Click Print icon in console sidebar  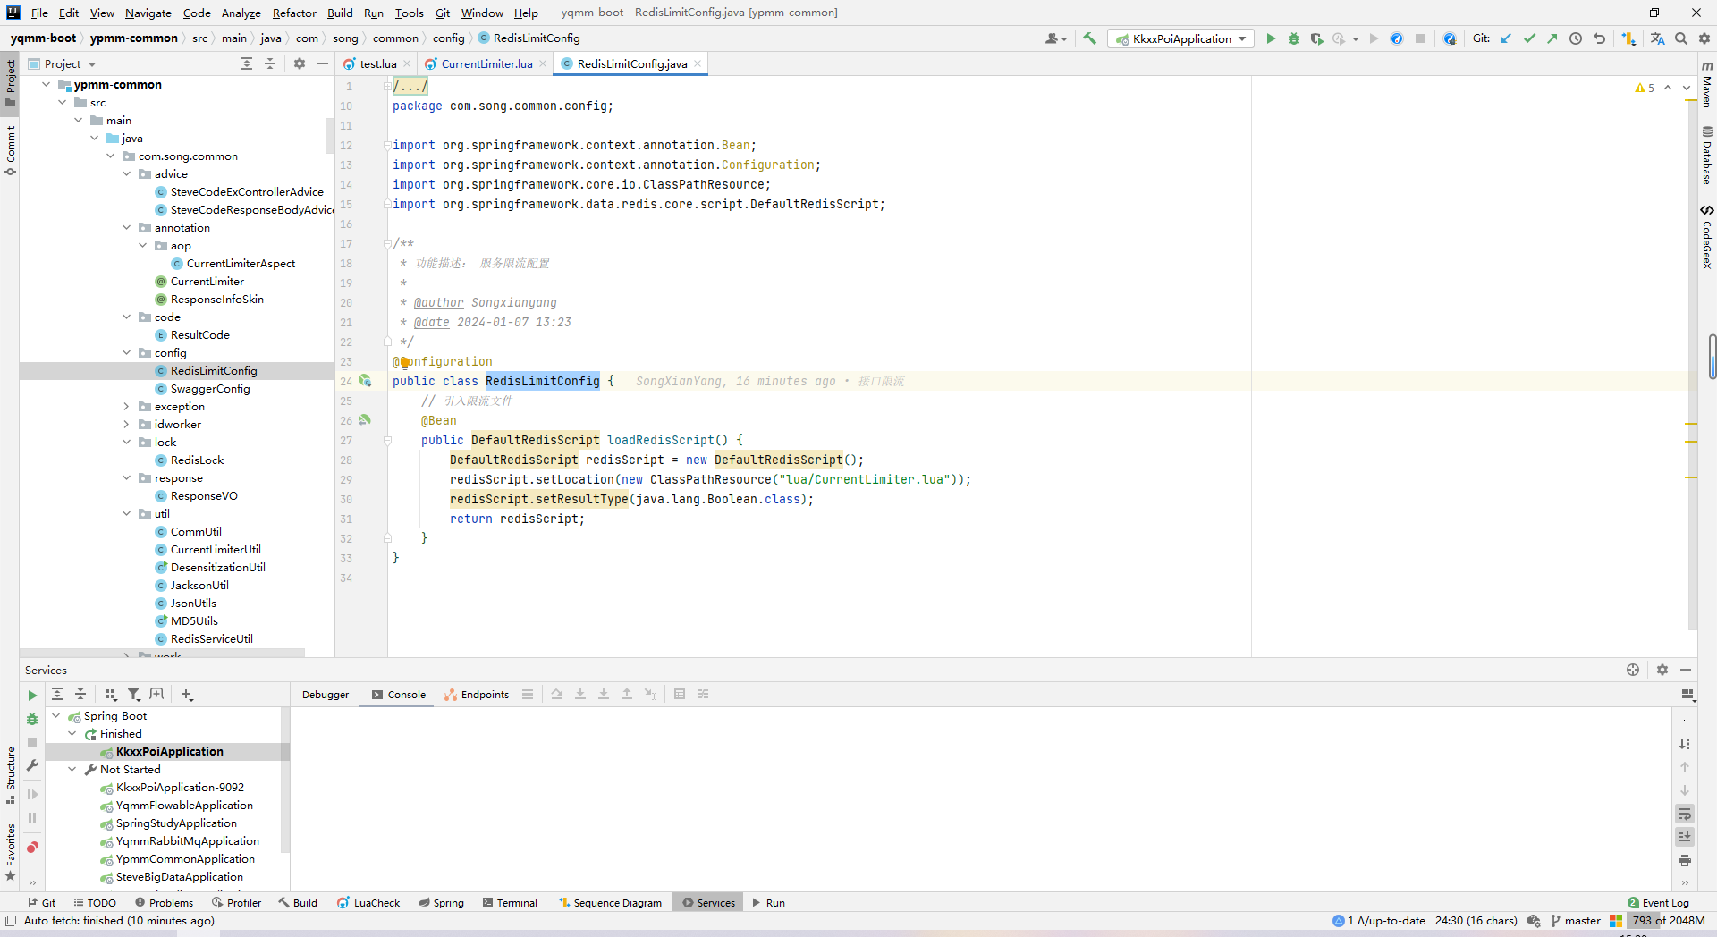(1685, 860)
